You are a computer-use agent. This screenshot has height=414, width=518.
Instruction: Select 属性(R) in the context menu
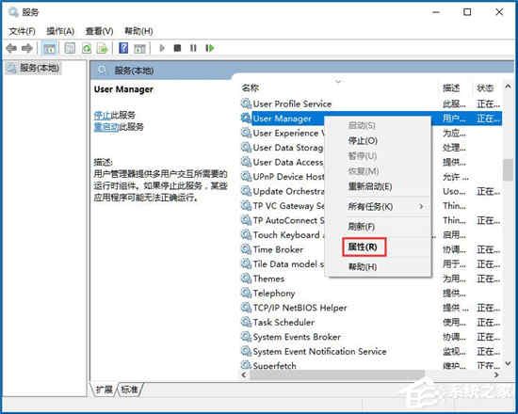tap(363, 247)
